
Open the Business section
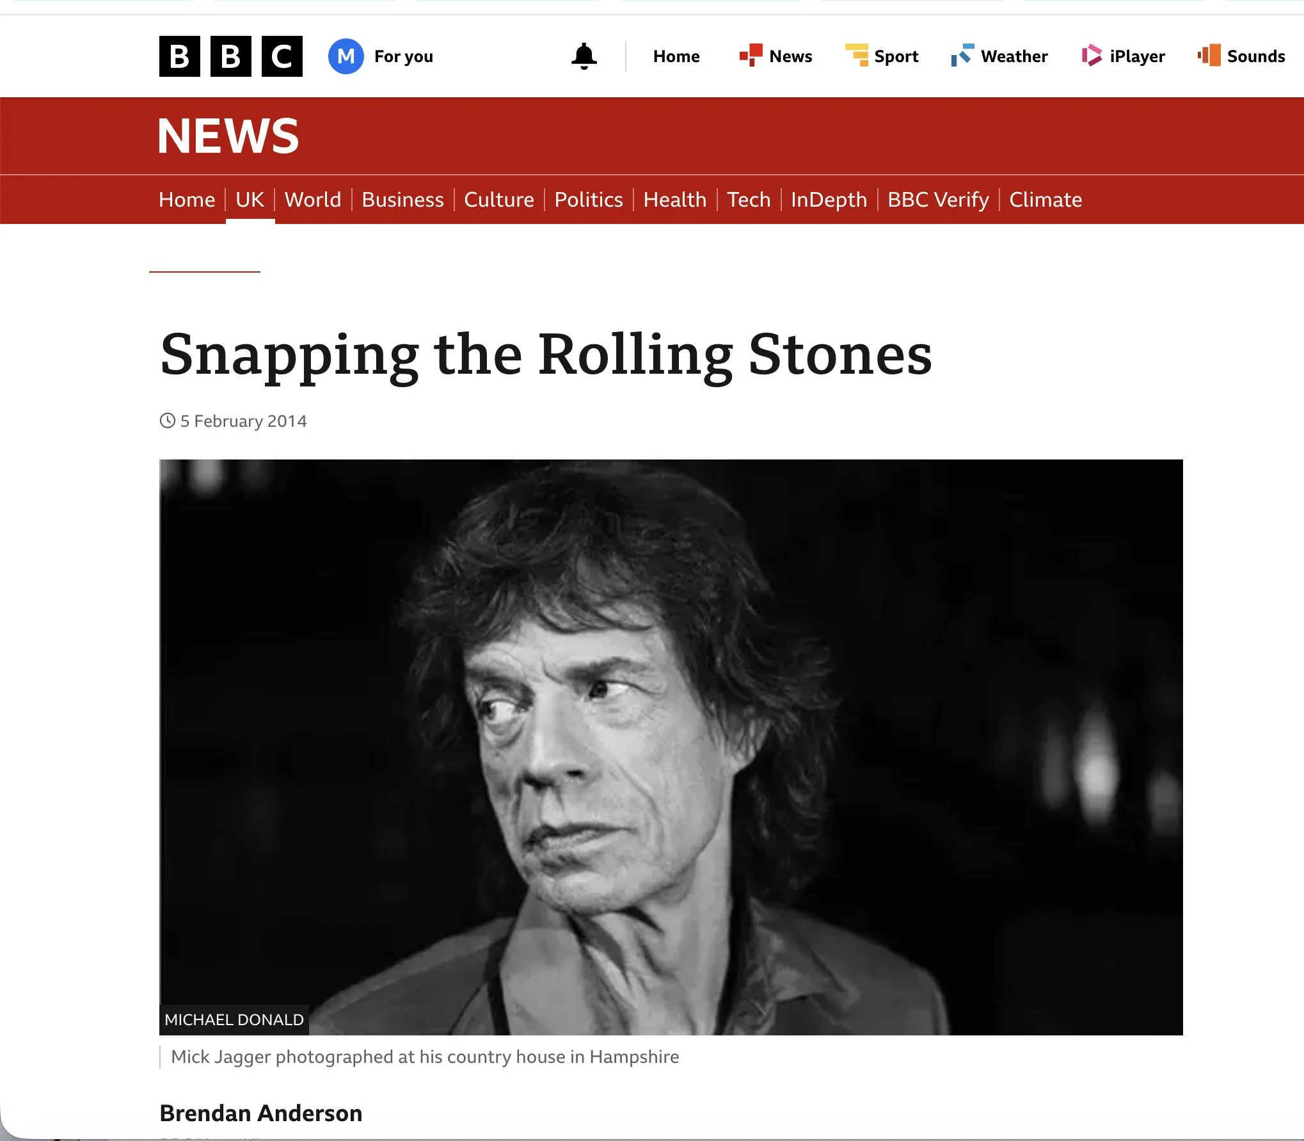coord(402,200)
